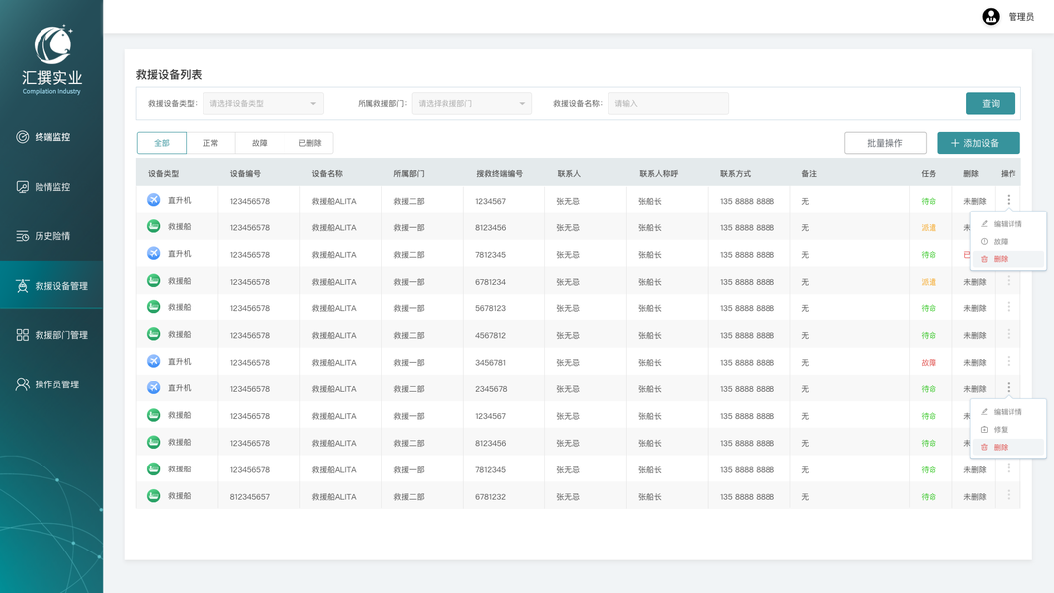Click terminal number 2345678 cell
The width and height of the screenshot is (1054, 593).
pos(491,389)
